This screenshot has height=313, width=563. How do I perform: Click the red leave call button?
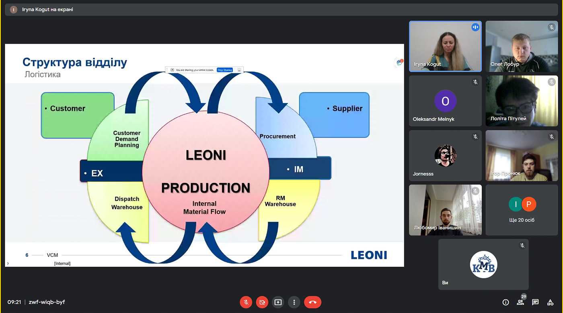point(313,302)
